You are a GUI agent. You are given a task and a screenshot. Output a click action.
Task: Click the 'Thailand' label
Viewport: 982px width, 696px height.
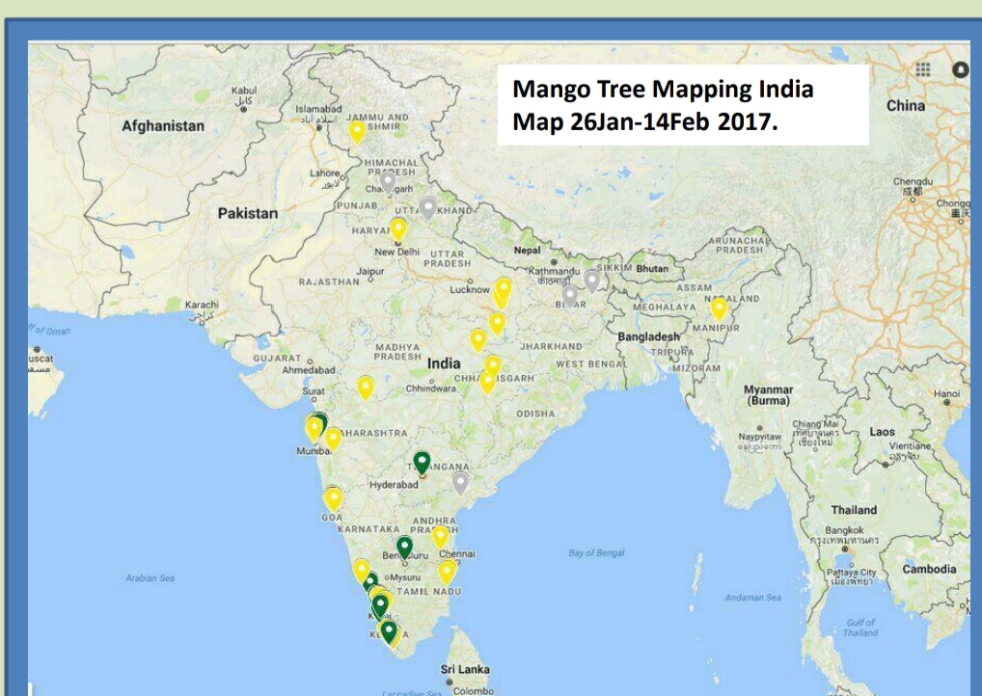click(x=854, y=510)
